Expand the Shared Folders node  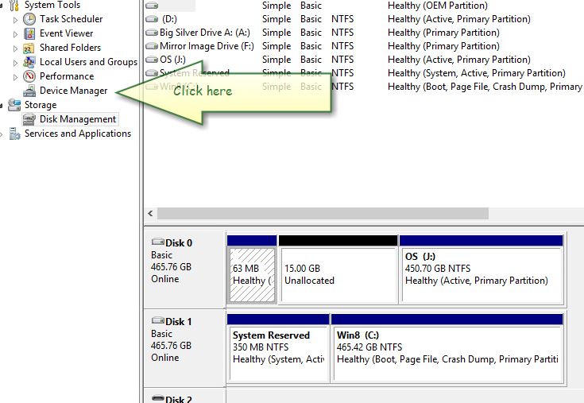click(15, 48)
